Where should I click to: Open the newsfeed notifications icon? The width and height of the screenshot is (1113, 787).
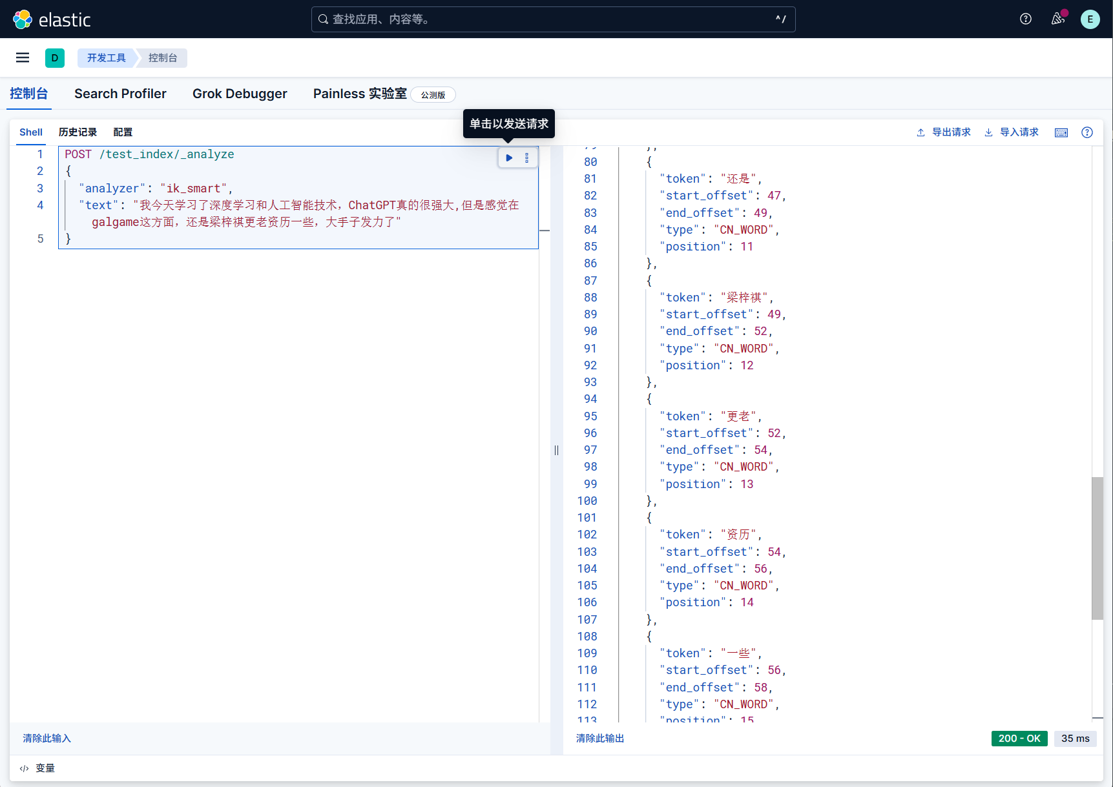(1057, 19)
